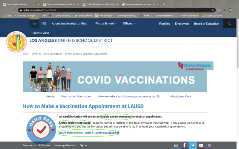This screenshot has width=239, height=149.
Task: Click the Daily Pass badge image
Action: click(41, 129)
